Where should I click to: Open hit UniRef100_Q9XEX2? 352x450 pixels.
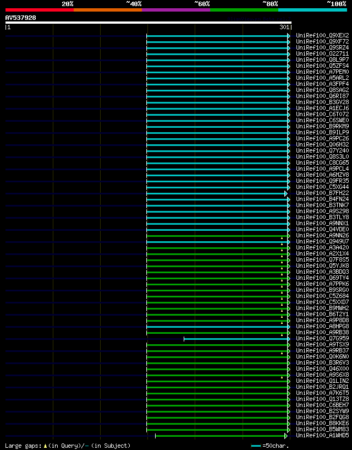[x=322, y=36]
